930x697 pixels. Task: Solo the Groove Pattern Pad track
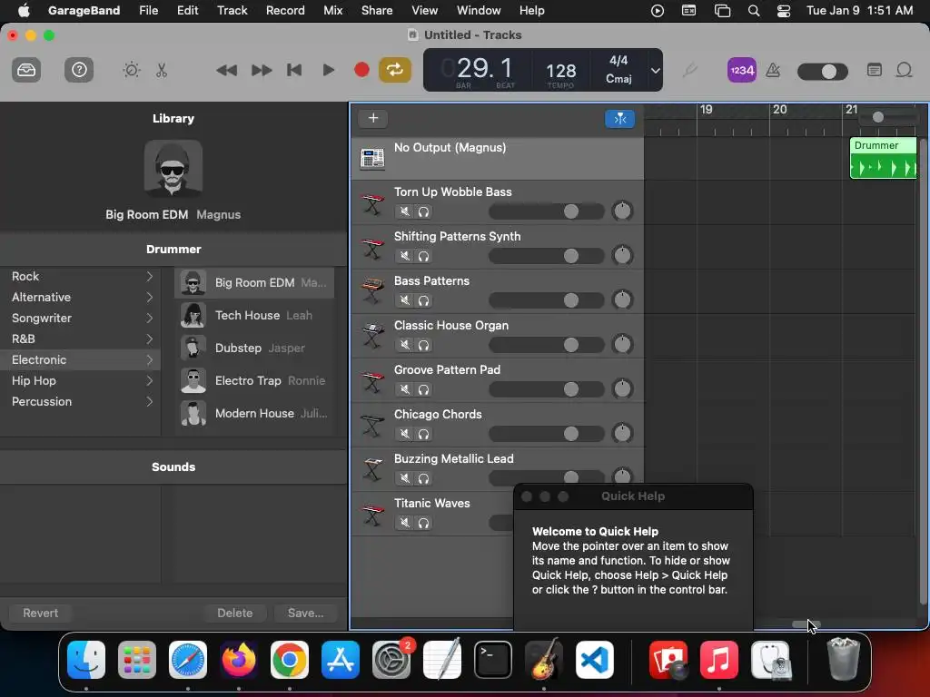pyautogui.click(x=423, y=389)
